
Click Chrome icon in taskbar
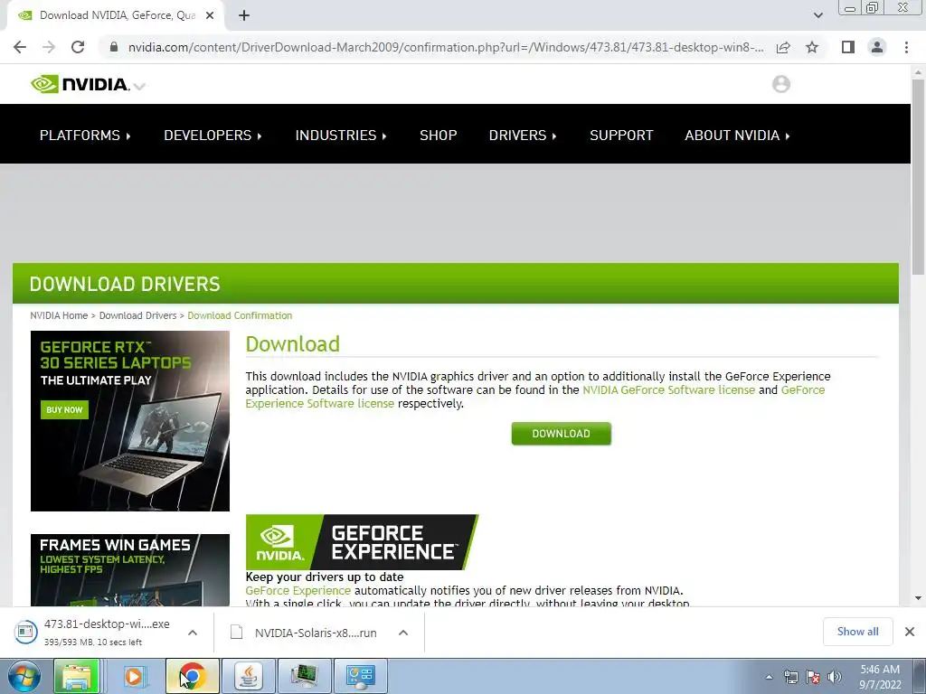[192, 676]
